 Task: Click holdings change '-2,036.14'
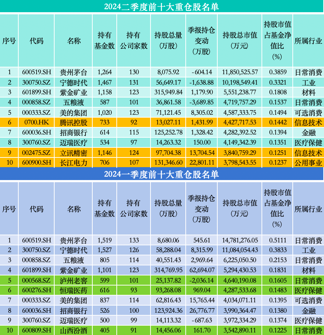[202, 280]
